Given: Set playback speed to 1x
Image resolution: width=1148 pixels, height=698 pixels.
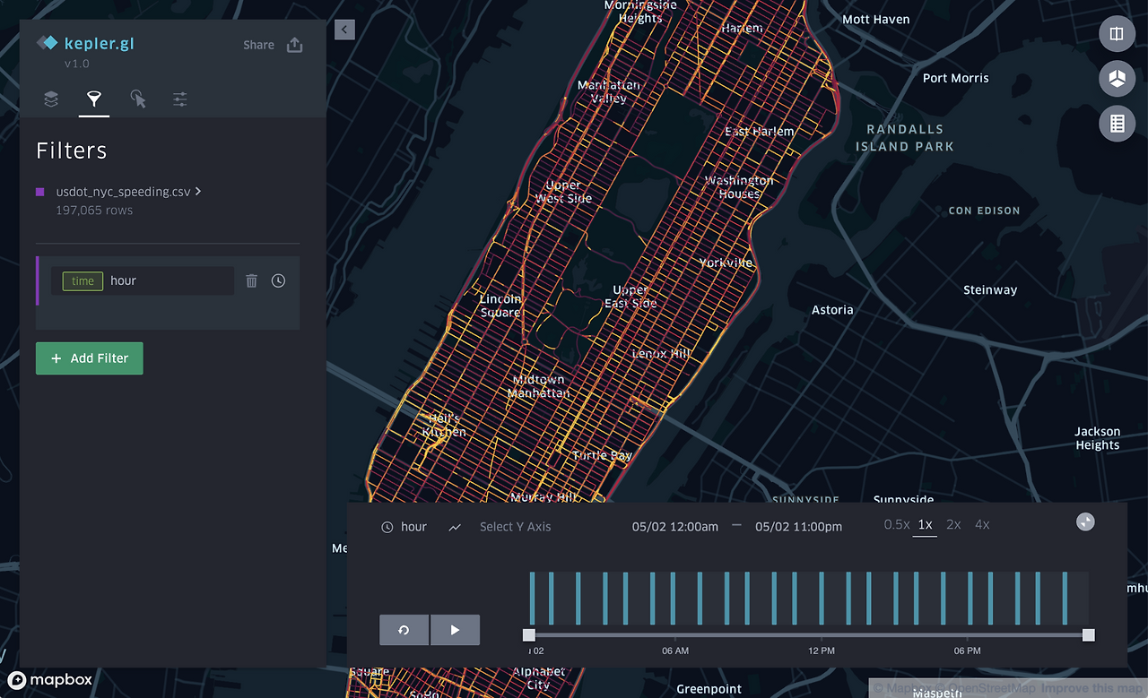Looking at the screenshot, I should 925,525.
